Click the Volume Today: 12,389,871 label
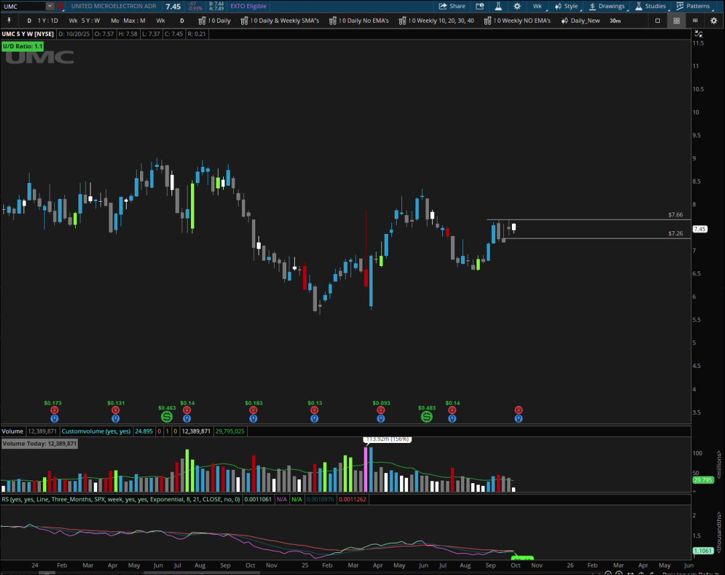Image resolution: width=725 pixels, height=575 pixels. [40, 444]
